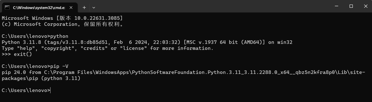This screenshot has height=102, width=372.
Task: Click the "packages\pip (python 3.11)" line
Action: click(x=41, y=78)
